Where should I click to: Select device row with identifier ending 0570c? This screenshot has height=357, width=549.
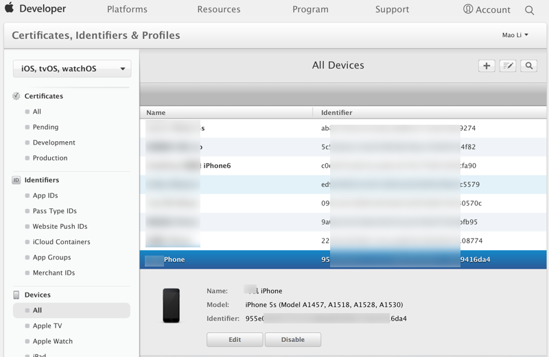pos(343,203)
